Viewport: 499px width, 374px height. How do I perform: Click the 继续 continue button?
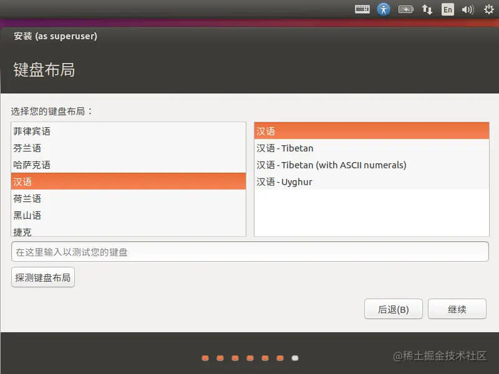[457, 309]
